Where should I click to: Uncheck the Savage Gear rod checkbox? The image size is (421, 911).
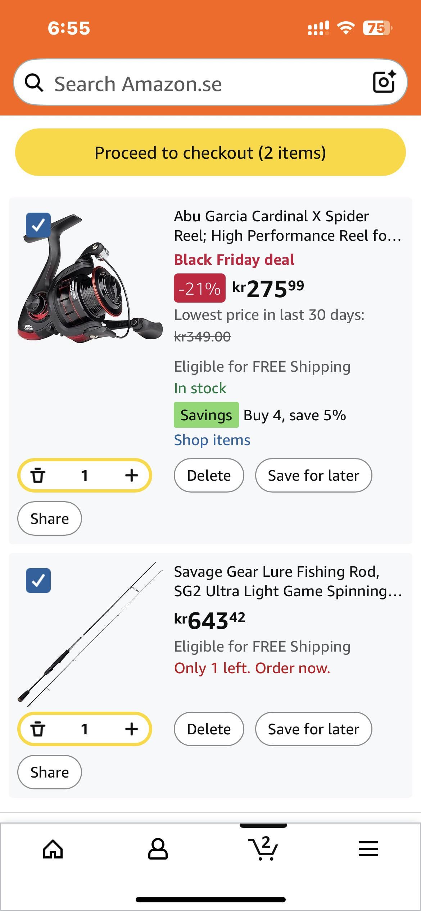(x=38, y=580)
